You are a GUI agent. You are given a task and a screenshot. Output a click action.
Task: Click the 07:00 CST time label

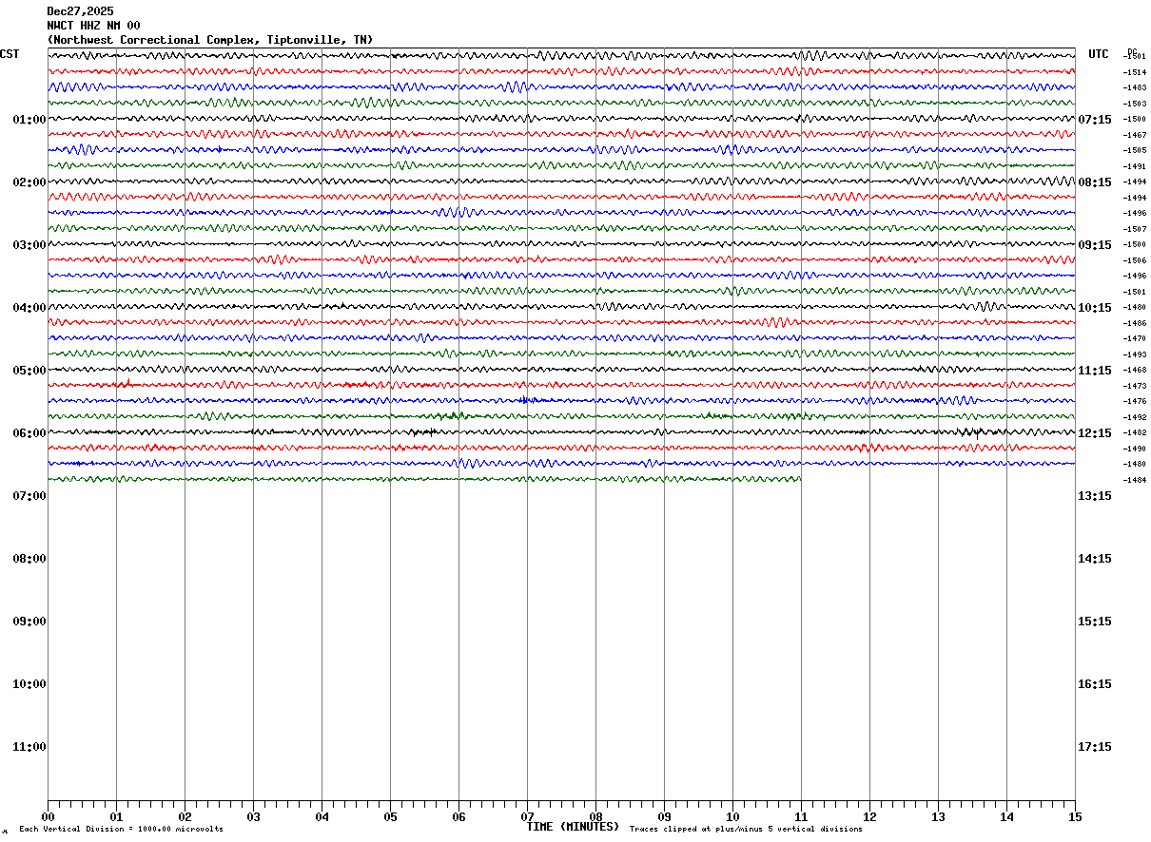(29, 496)
